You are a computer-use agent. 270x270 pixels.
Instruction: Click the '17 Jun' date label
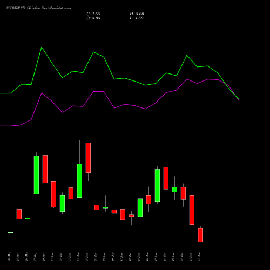(156, 257)
